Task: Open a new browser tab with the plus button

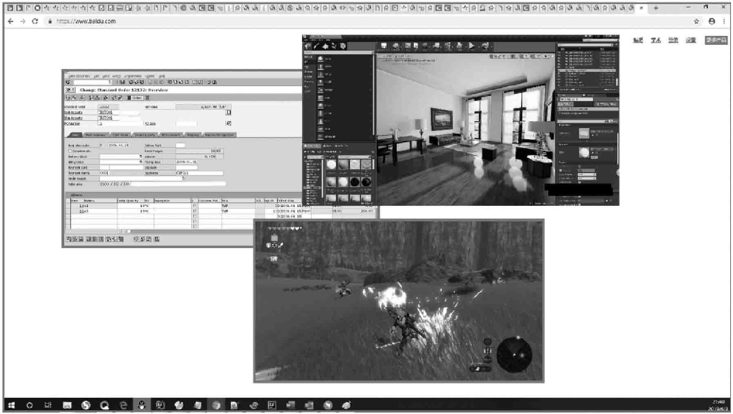Action: (656, 8)
